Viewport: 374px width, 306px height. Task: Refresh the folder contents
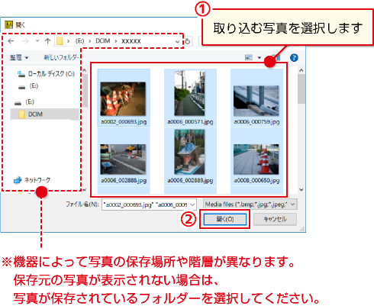click(x=188, y=41)
